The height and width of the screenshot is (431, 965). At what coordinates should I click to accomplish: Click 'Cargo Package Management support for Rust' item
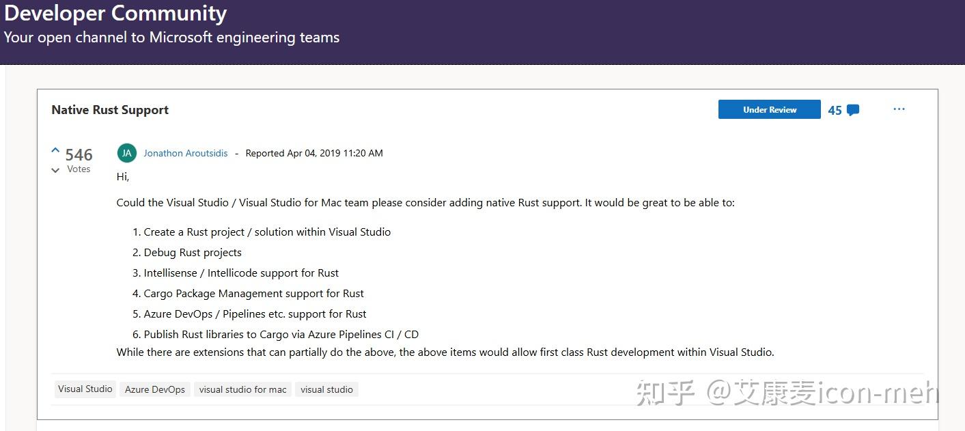[x=253, y=293]
